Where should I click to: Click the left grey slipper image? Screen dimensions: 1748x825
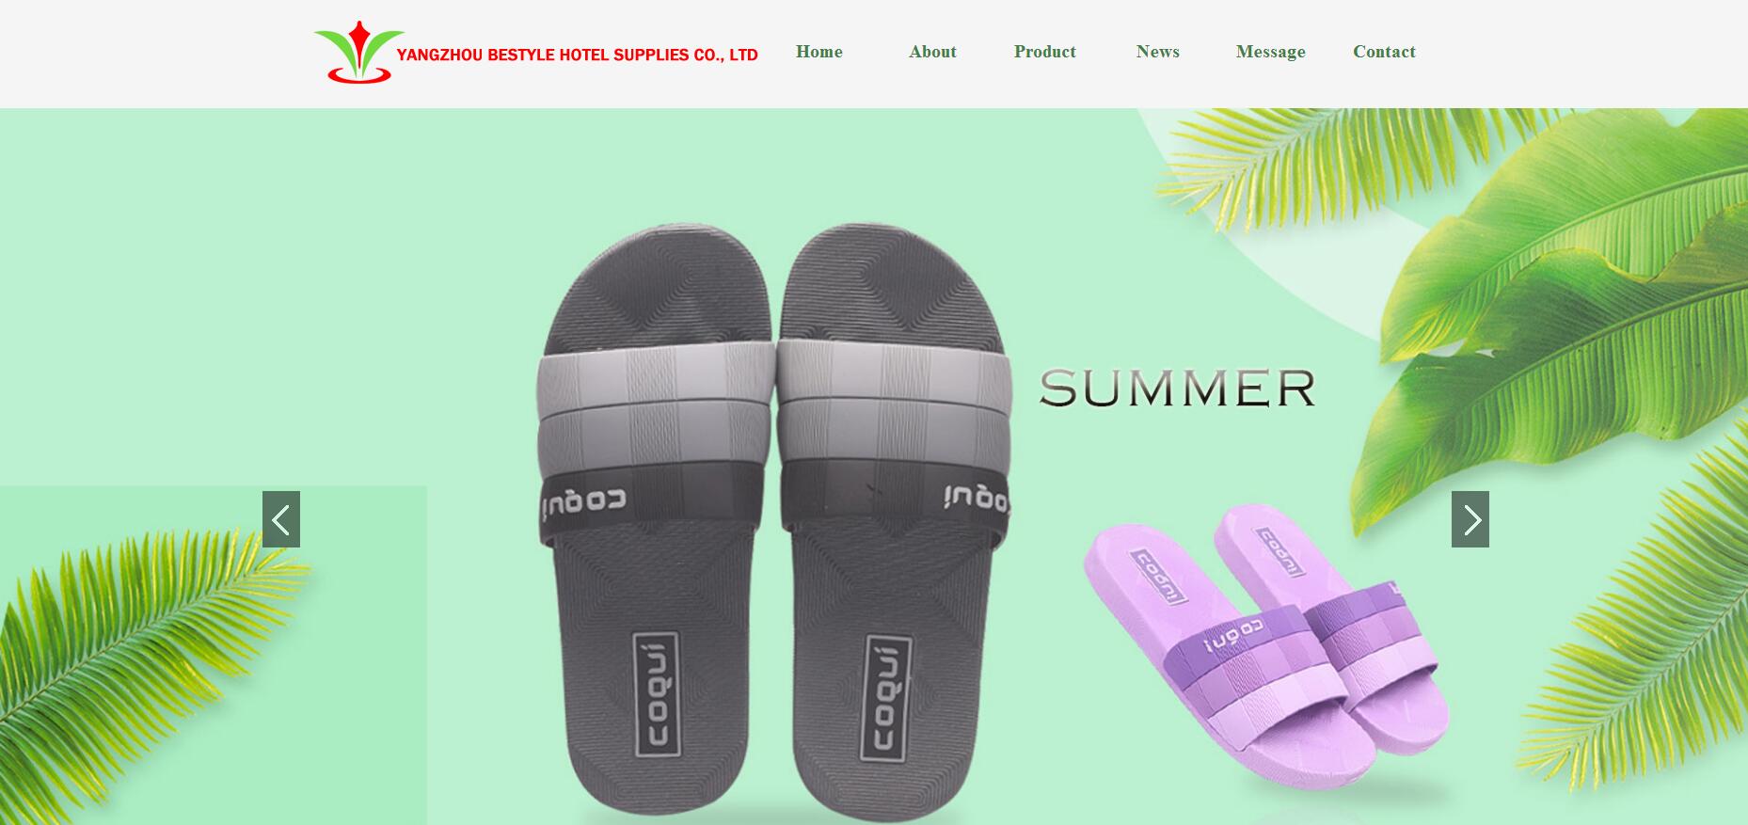pos(656,522)
